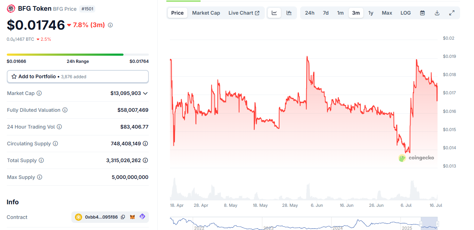
Task: Click contract address 0xbb4...095f86
Action: (101, 217)
